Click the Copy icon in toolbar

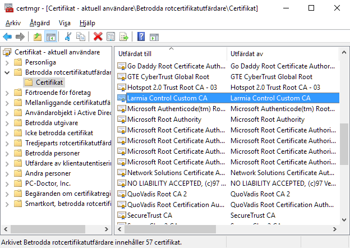click(x=81, y=36)
